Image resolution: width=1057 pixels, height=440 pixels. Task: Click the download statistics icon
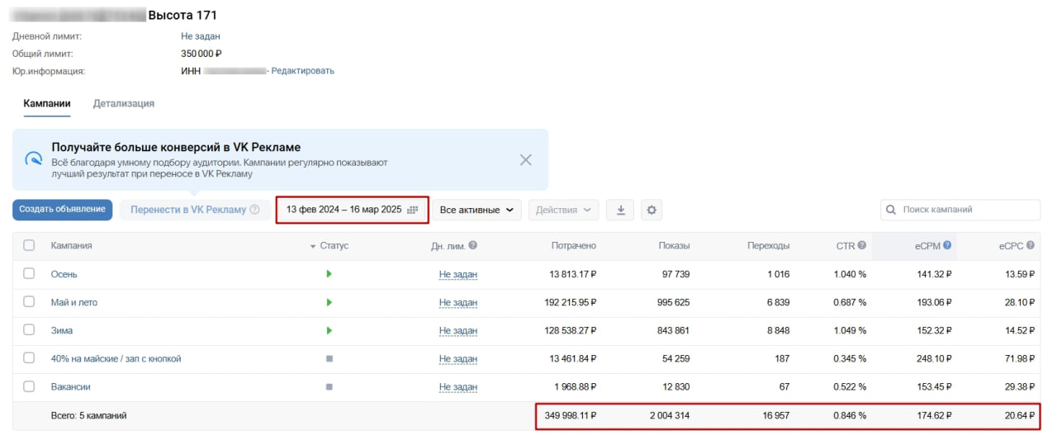(x=620, y=210)
